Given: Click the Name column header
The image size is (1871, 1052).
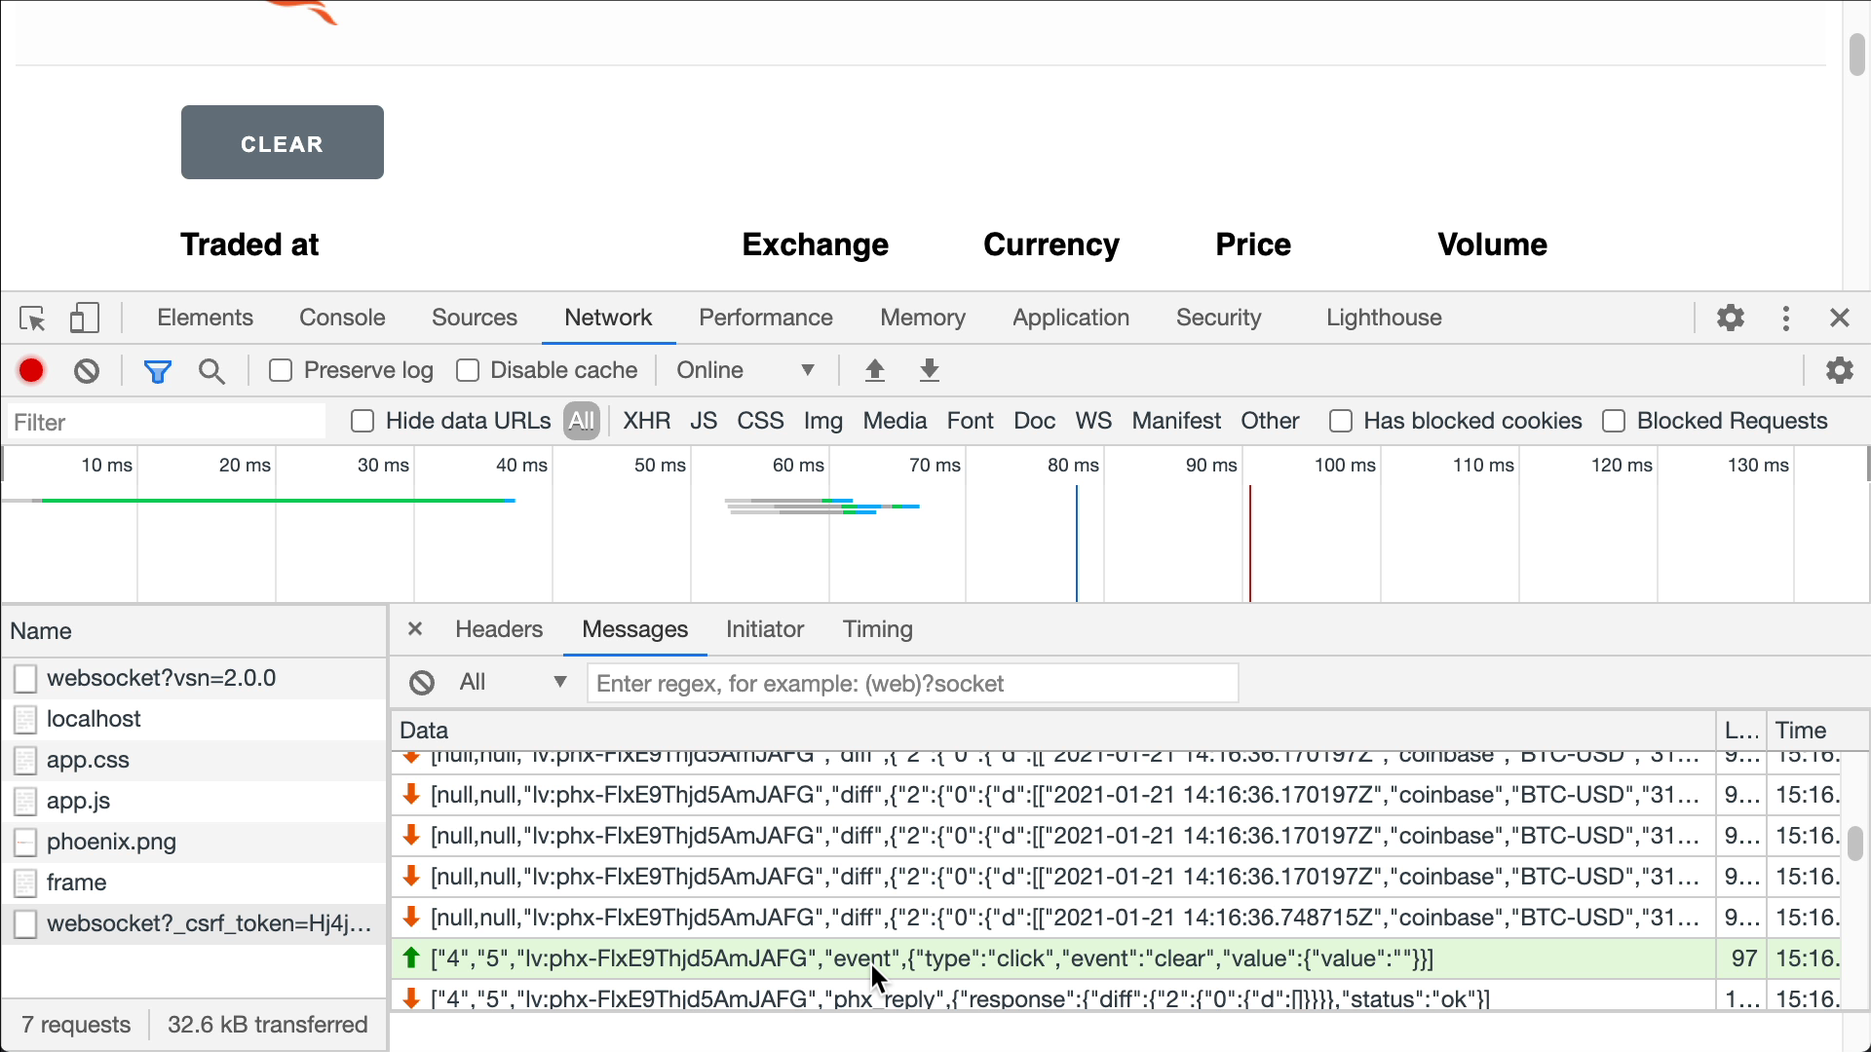Looking at the screenshot, I should [194, 631].
